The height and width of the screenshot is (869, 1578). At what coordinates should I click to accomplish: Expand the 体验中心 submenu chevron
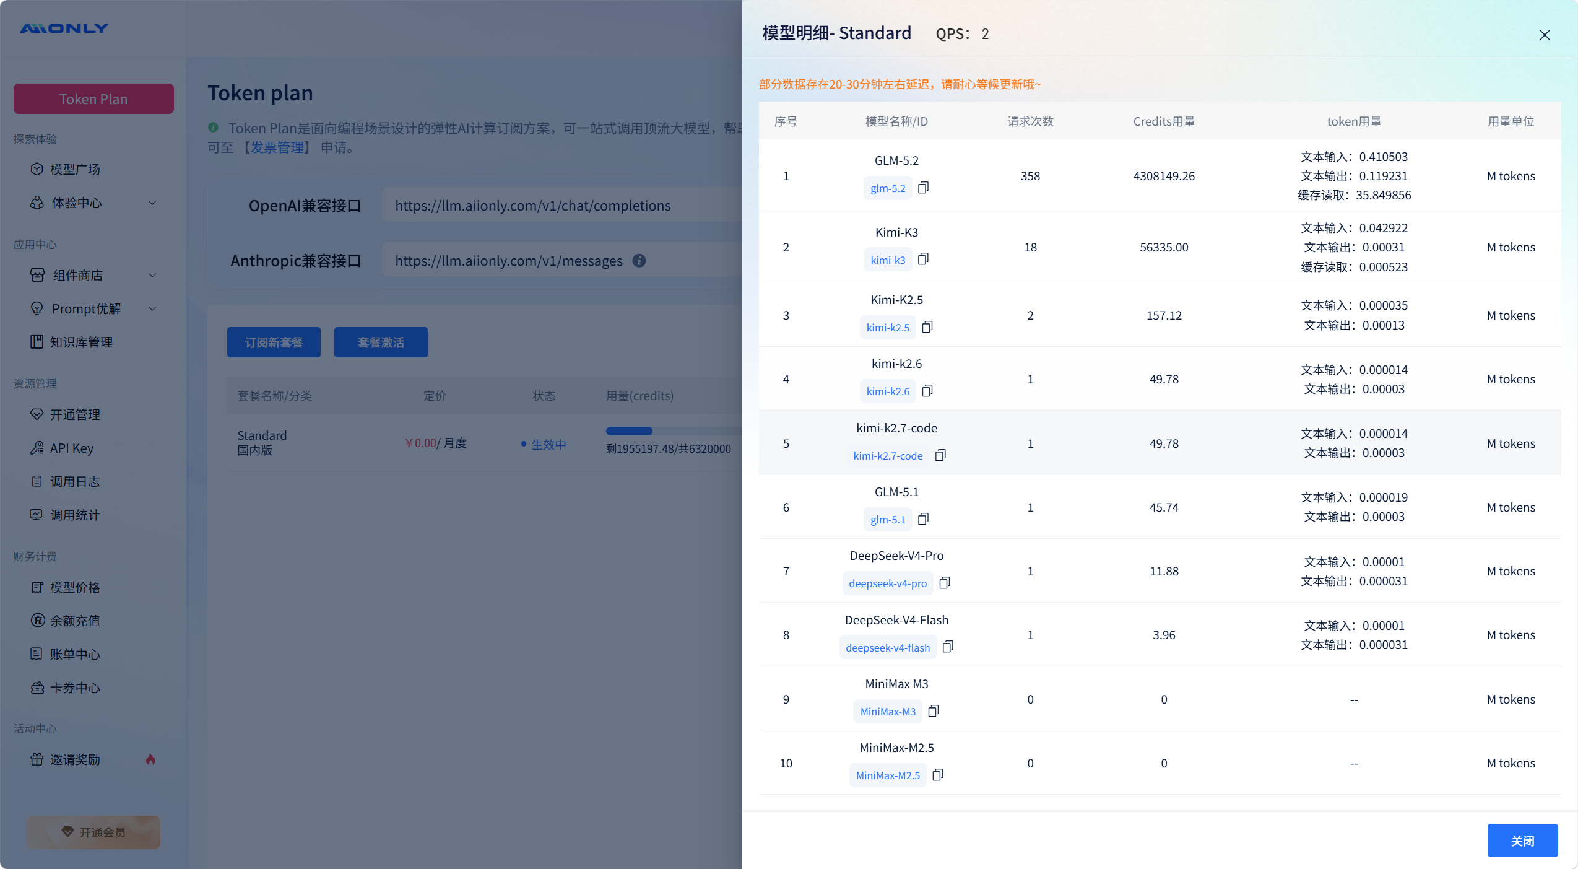pyautogui.click(x=152, y=203)
